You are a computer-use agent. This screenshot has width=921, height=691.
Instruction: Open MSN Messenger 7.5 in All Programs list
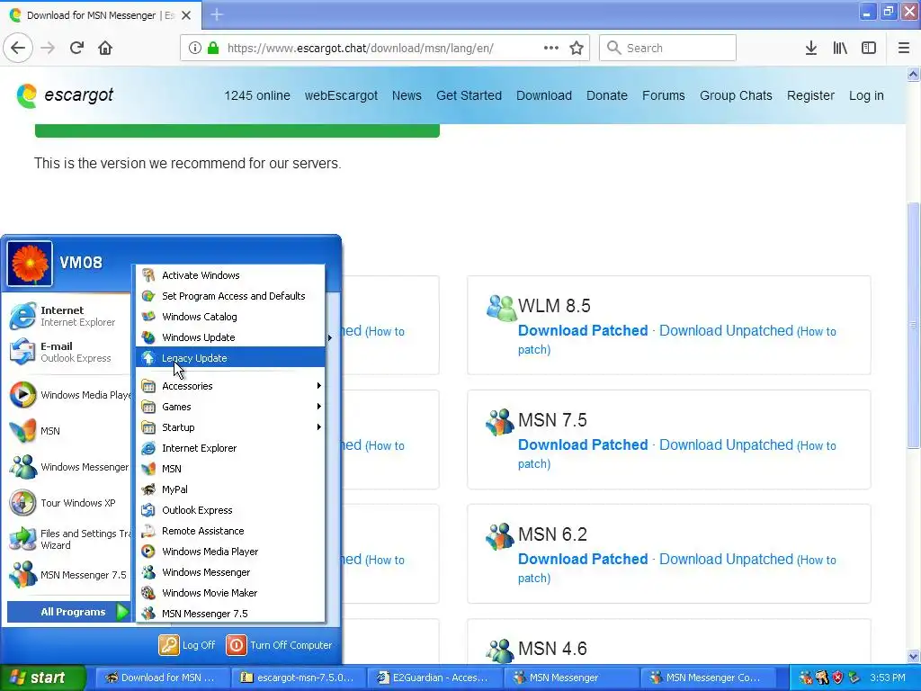[x=230, y=614]
